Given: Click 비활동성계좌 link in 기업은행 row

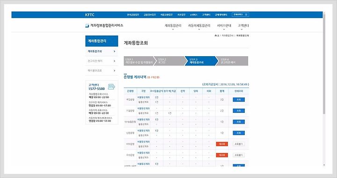Looking at the screenshot, I should click(143, 108).
